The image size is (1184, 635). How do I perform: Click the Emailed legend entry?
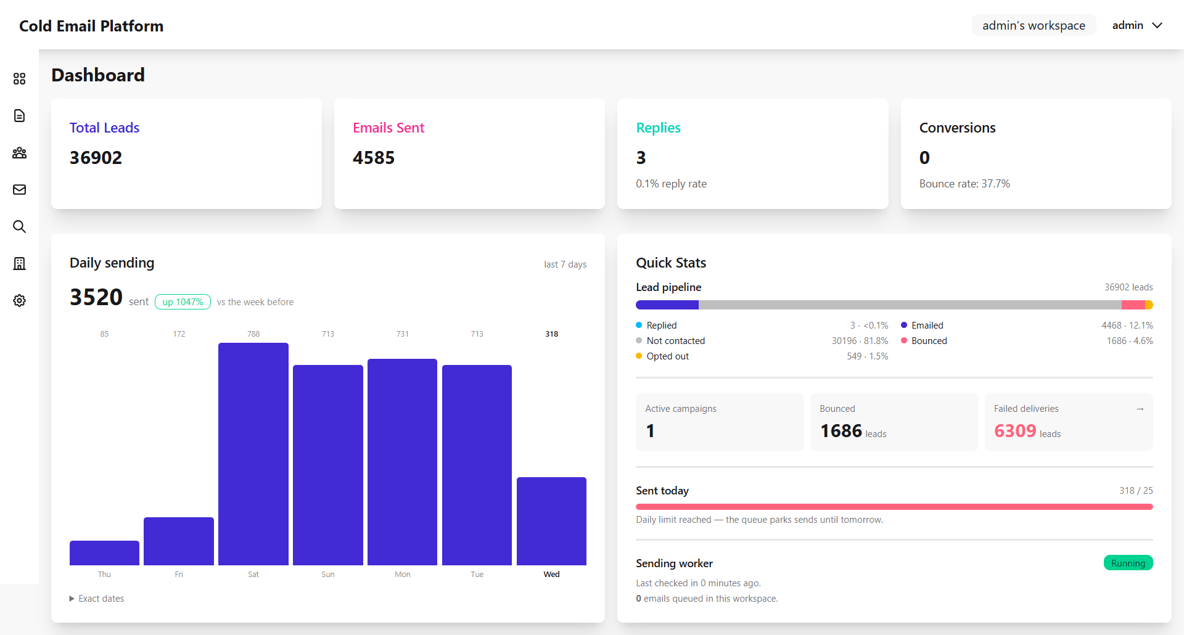click(1027, 326)
